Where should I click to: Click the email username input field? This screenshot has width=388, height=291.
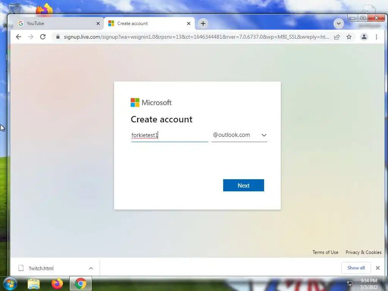pos(170,135)
